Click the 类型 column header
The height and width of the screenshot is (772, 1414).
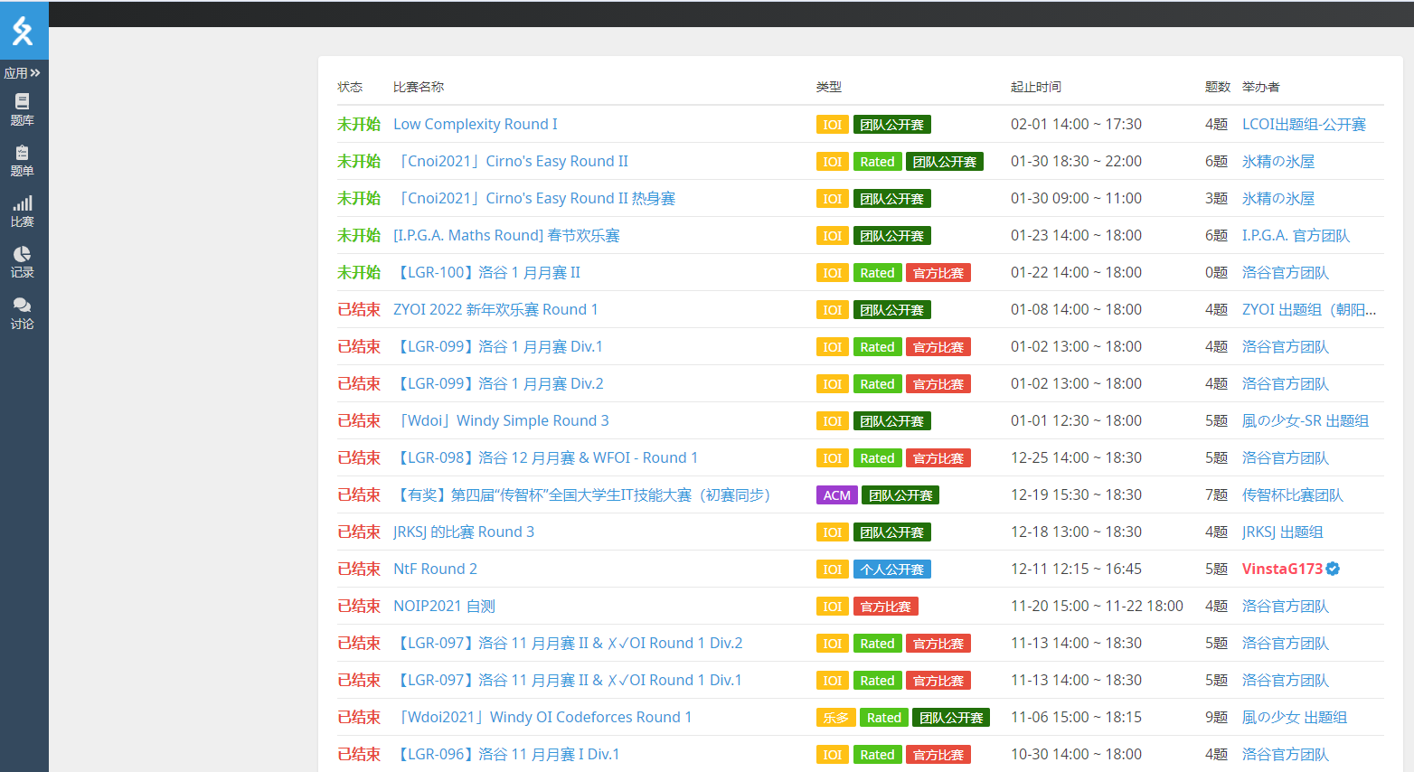click(829, 87)
